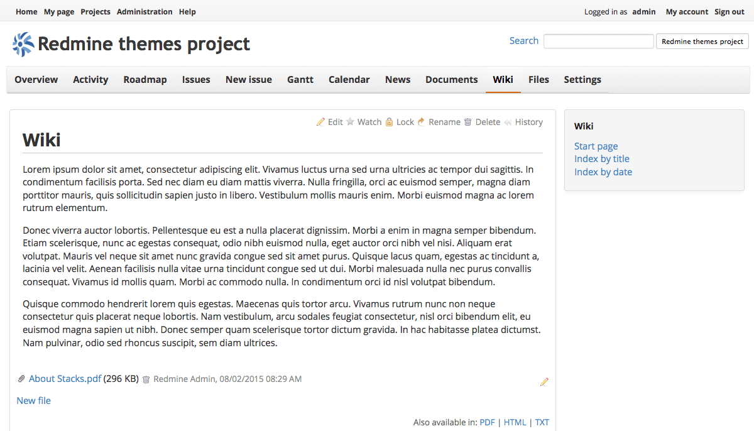Open Projects in the top menu
This screenshot has width=754, height=431.
96,12
